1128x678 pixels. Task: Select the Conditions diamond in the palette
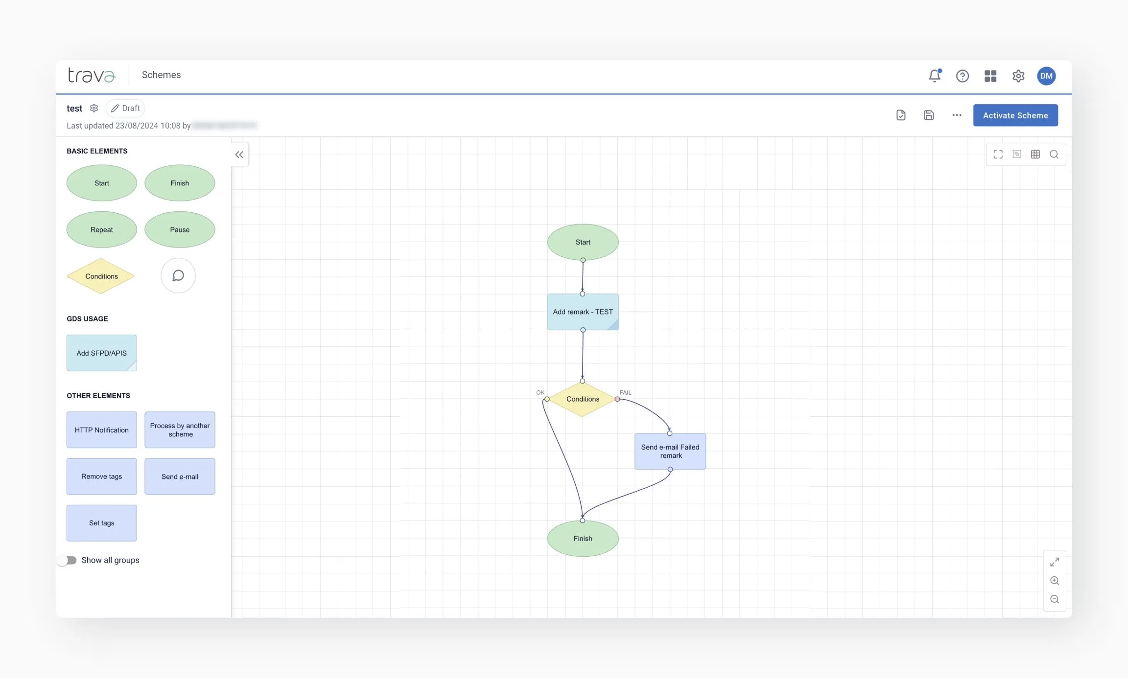click(101, 276)
